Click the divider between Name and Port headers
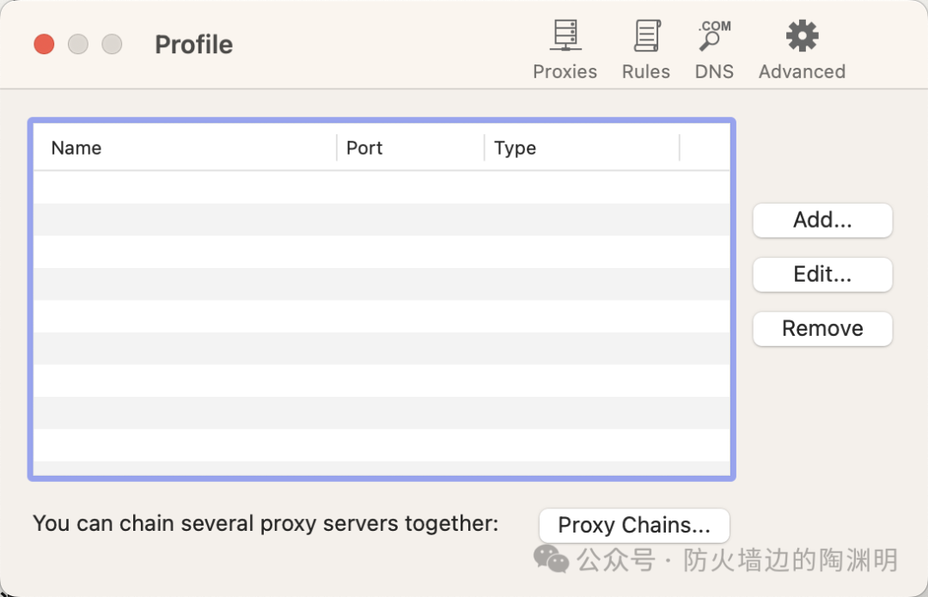Viewport: 928px width, 597px height. point(337,148)
